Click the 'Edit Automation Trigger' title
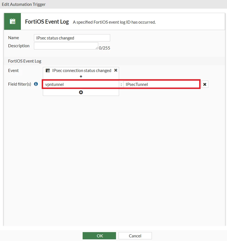The image size is (227, 241). (x=24, y=4)
